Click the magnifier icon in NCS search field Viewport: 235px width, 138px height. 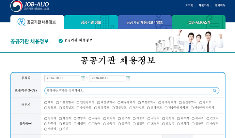pos(214,90)
